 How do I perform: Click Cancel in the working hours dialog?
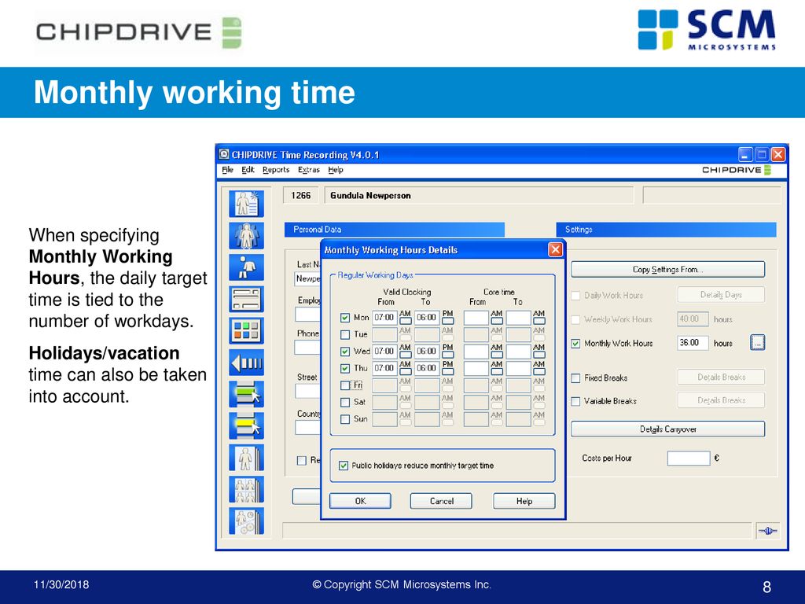point(441,501)
